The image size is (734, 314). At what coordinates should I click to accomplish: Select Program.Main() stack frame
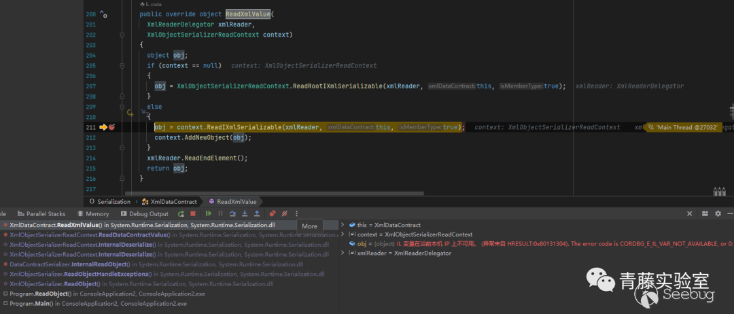[x=33, y=303]
